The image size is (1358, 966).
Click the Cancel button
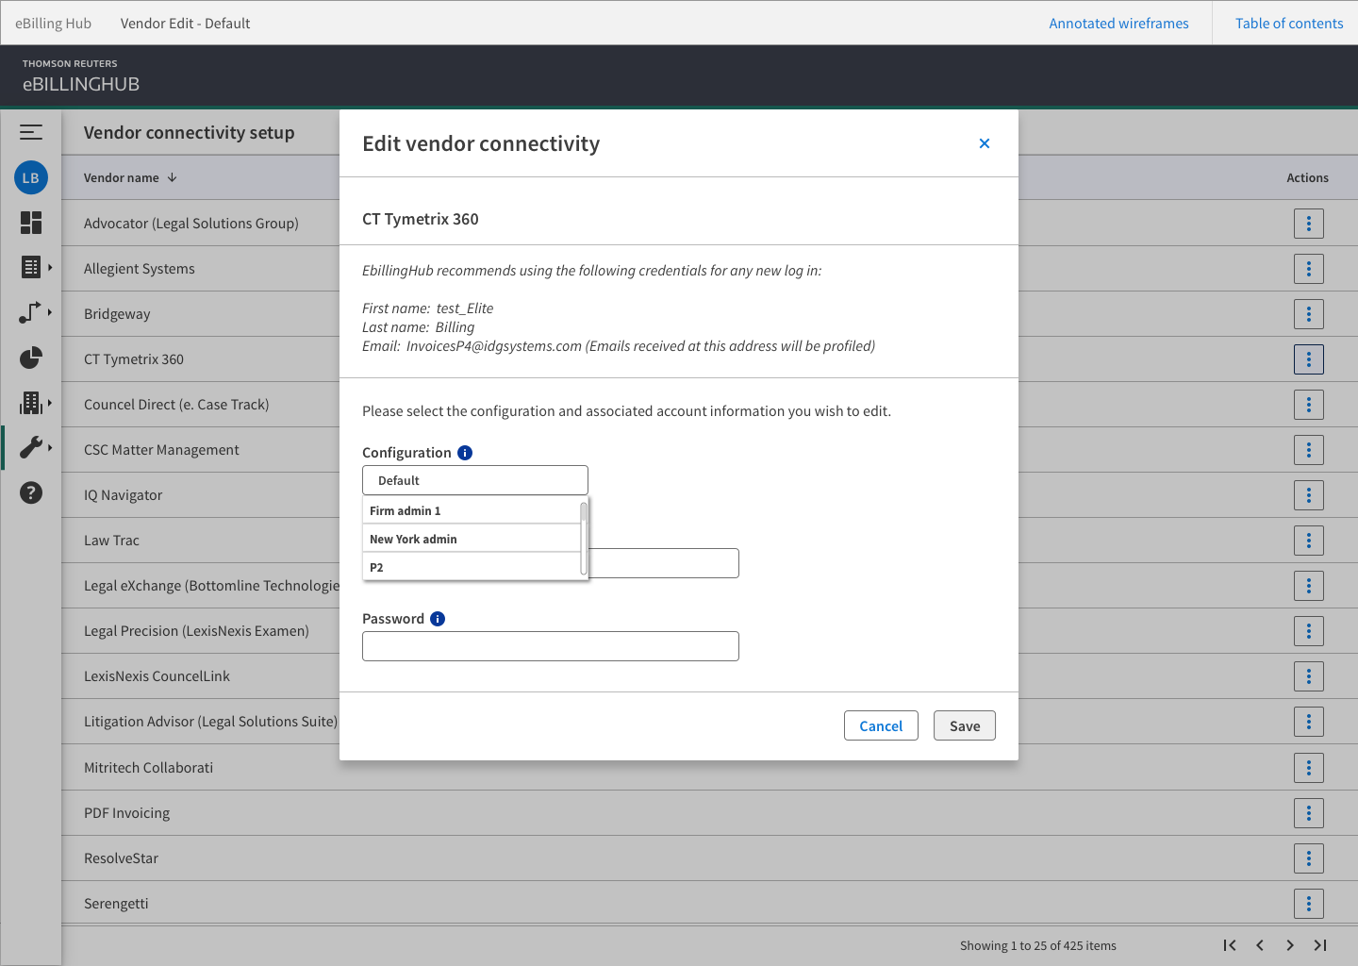881,725
